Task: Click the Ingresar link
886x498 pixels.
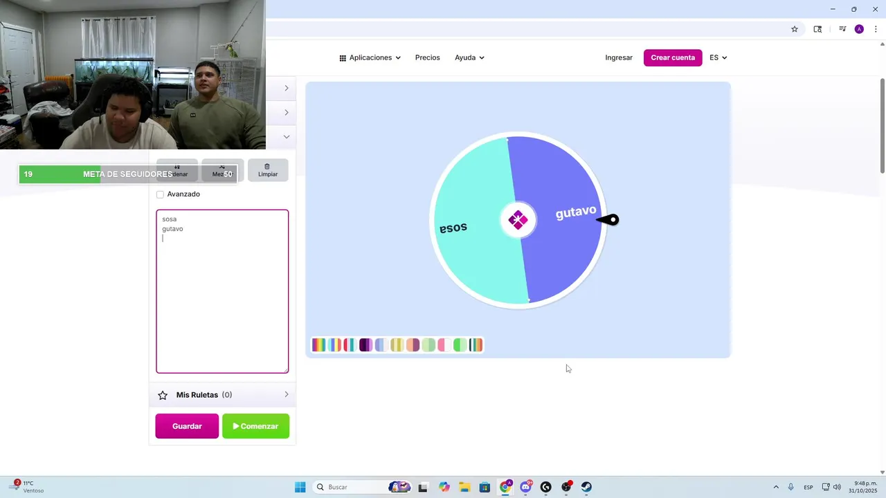Action: [619, 57]
